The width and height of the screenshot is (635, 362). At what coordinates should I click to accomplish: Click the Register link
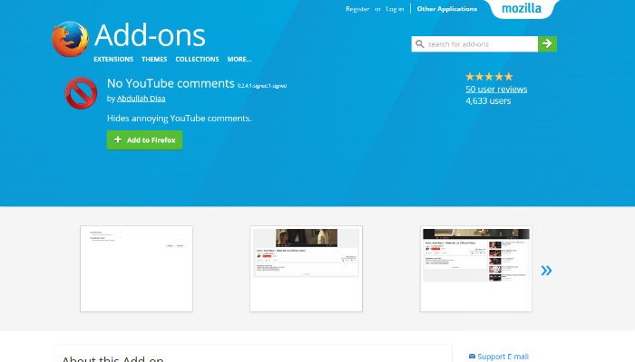357,9
